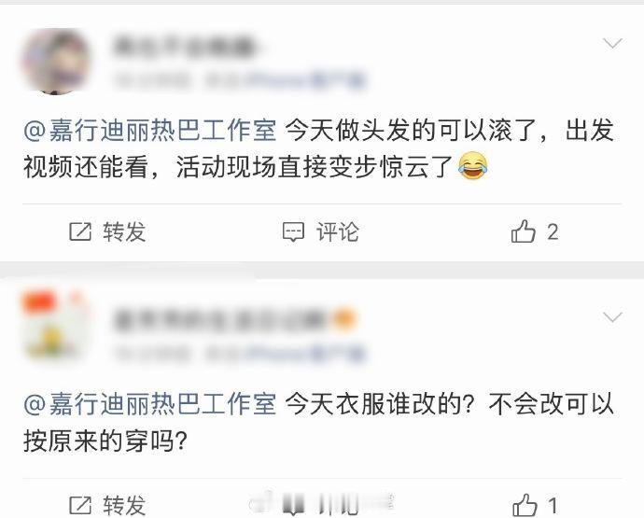Open first poster's avatar
The height and width of the screenshot is (518, 644).
[x=56, y=61]
